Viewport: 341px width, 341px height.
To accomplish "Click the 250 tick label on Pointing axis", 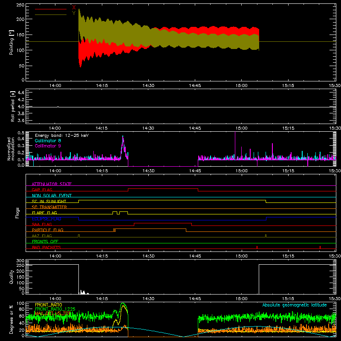I will point(20,5).
